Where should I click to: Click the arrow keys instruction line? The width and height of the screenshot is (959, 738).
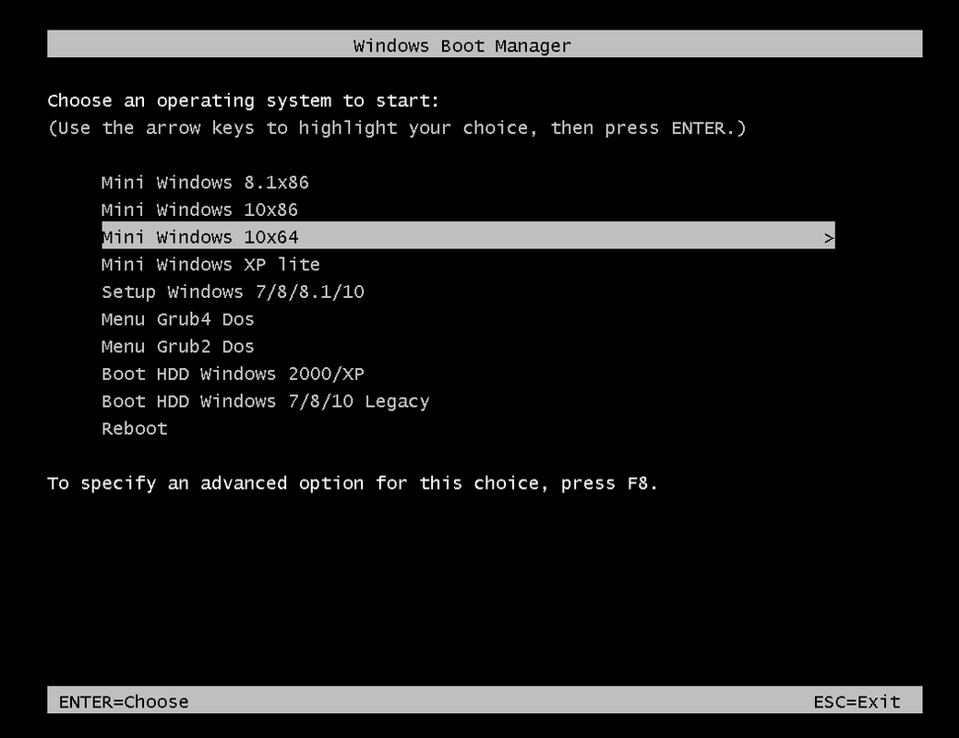(x=397, y=128)
